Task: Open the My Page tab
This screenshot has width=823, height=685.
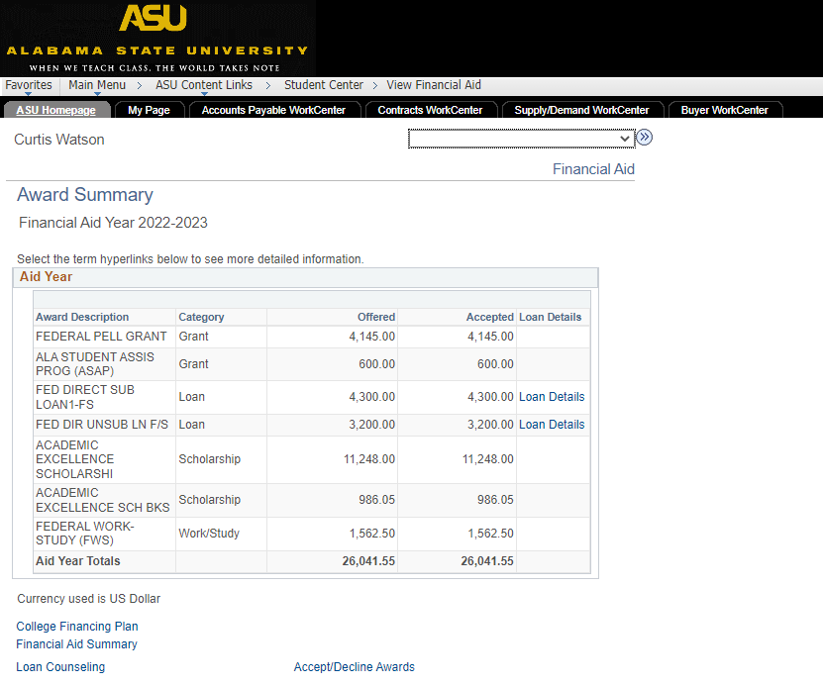Action: [150, 110]
